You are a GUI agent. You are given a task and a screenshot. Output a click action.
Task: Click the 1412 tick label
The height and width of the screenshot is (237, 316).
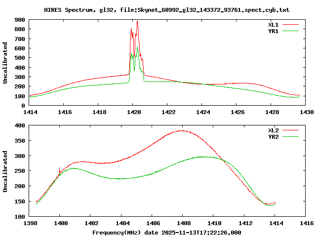[x=245, y=223]
